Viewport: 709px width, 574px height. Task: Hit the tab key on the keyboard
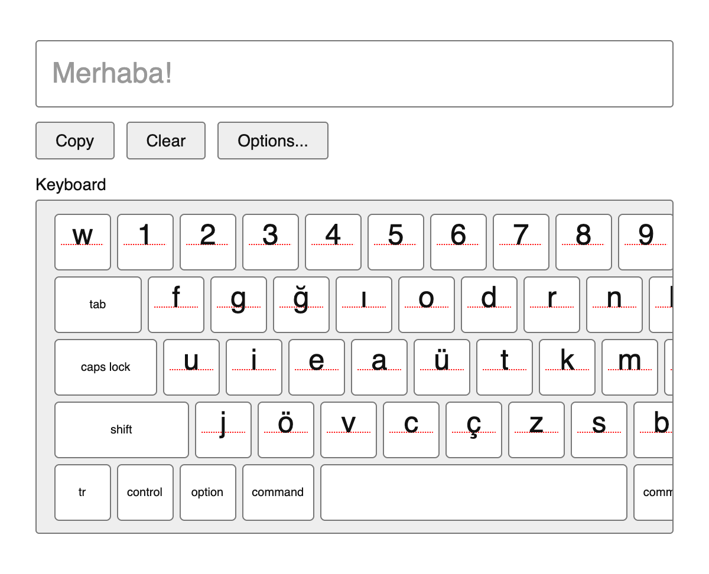[98, 305]
